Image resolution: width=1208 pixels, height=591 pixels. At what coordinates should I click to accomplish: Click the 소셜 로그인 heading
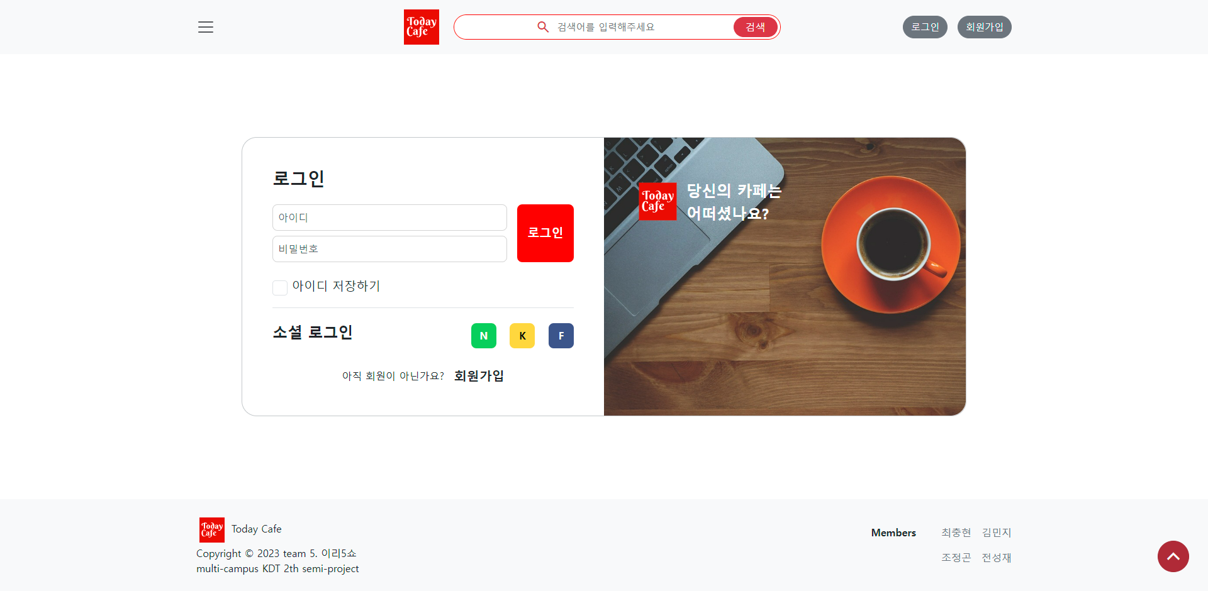[x=313, y=332]
